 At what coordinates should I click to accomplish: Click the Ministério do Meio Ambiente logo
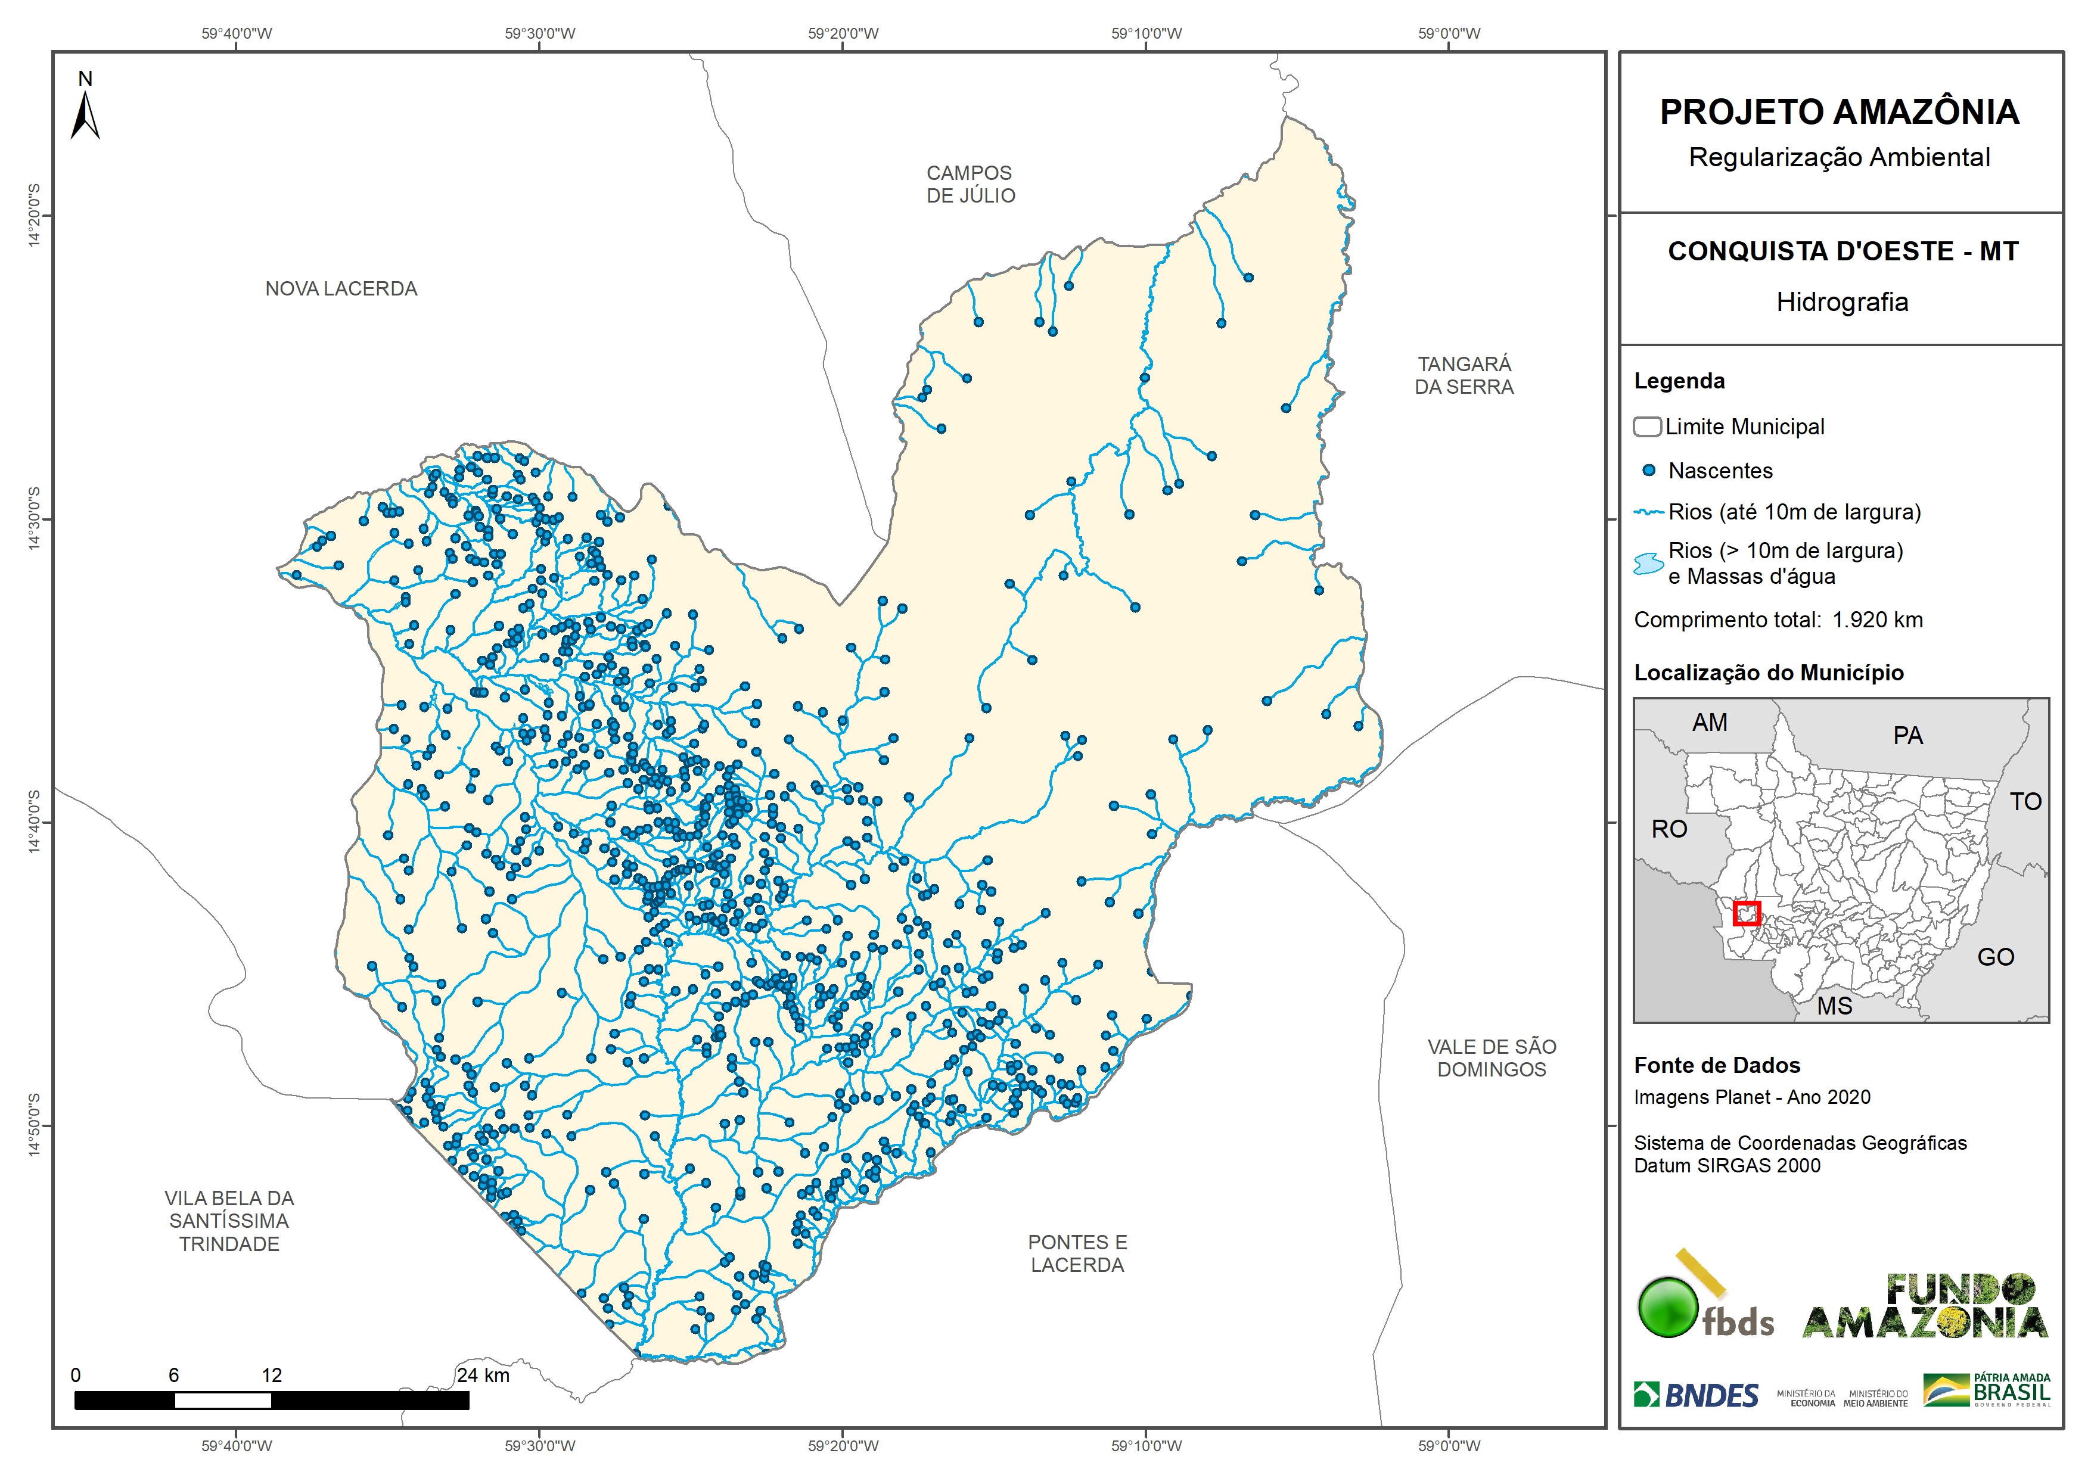[1875, 1398]
